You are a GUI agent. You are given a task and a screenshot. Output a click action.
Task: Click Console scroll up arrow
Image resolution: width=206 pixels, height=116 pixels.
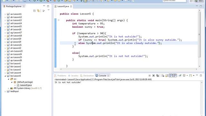point(202,82)
